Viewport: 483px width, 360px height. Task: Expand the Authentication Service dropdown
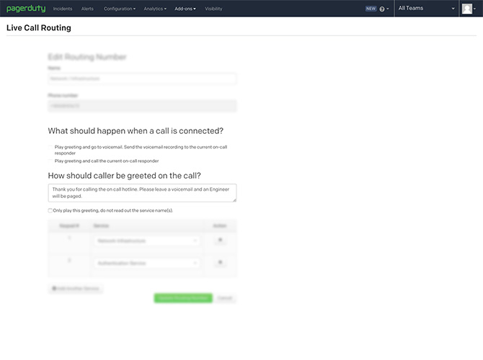pyautogui.click(x=146, y=264)
